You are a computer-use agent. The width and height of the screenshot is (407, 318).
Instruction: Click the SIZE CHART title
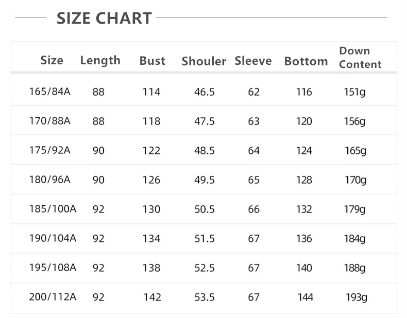pos(104,19)
